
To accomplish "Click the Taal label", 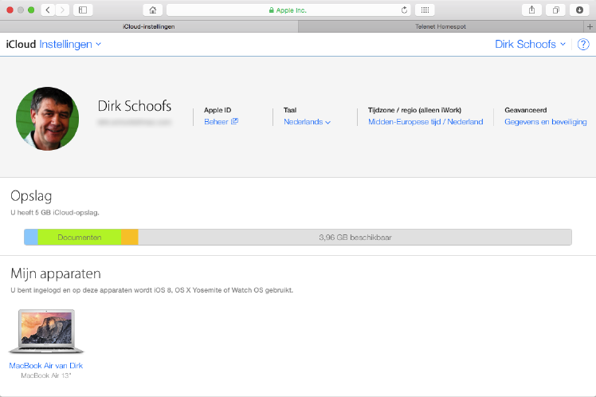I will click(290, 110).
